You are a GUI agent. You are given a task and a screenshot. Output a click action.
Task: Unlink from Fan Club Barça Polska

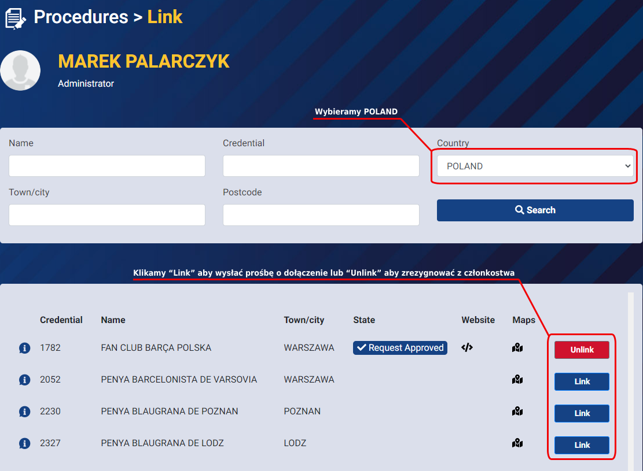(x=582, y=350)
